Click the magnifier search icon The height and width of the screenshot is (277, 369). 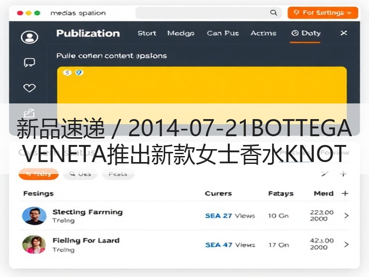(274, 13)
